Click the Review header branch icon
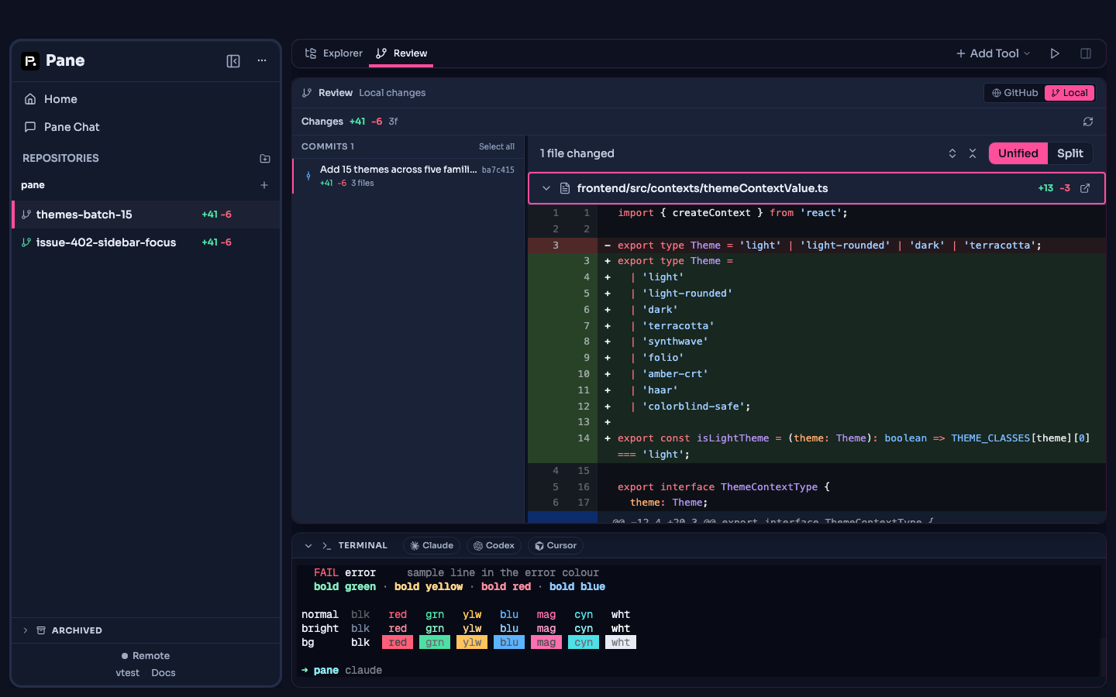1116x697 pixels. click(307, 93)
